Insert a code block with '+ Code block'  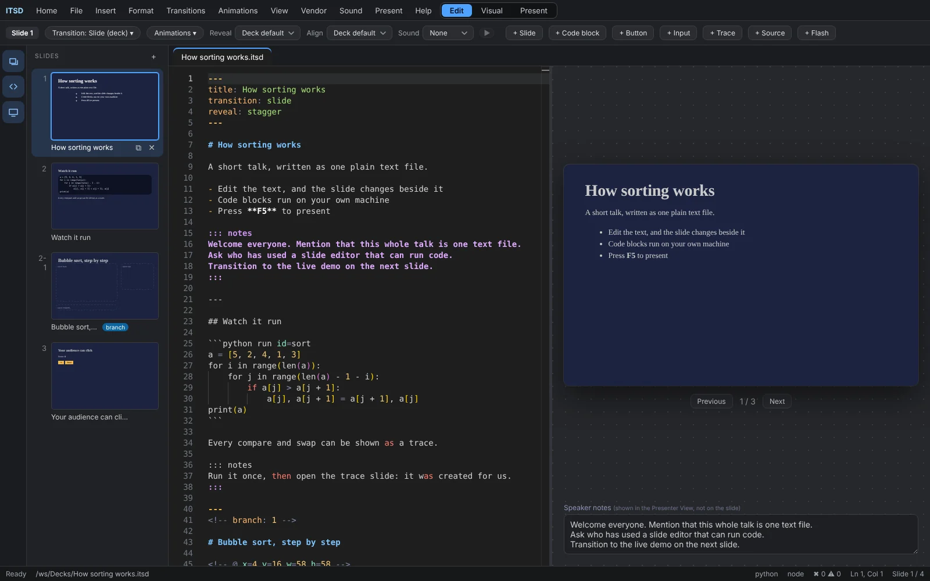tap(577, 33)
